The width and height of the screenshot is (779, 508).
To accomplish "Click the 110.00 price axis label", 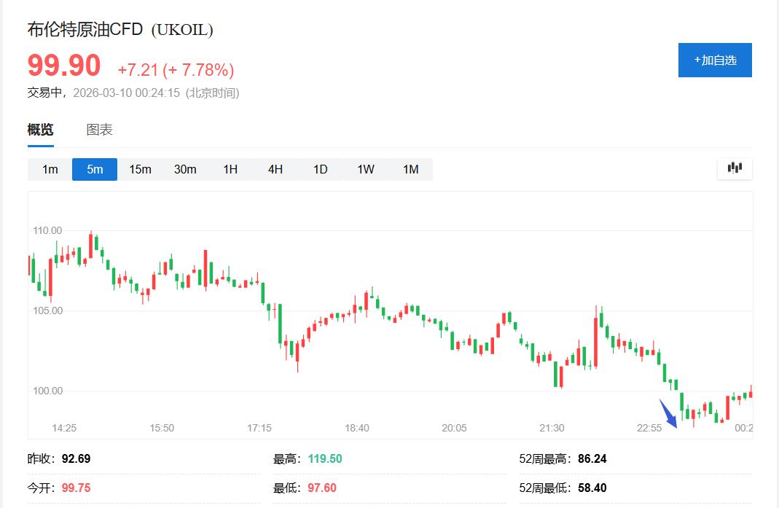I will (47, 230).
